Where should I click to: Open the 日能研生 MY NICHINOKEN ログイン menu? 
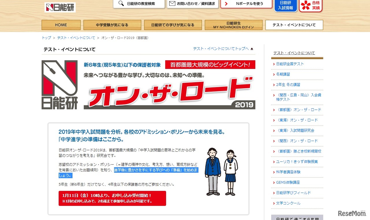click(233, 25)
